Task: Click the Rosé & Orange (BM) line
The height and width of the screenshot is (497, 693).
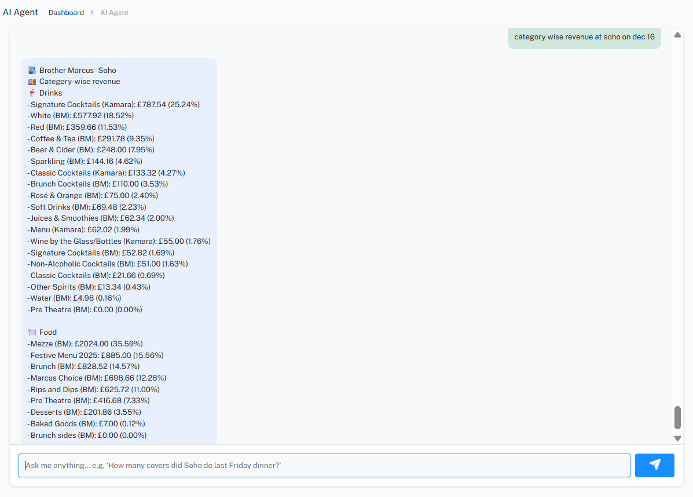Action: [x=93, y=195]
